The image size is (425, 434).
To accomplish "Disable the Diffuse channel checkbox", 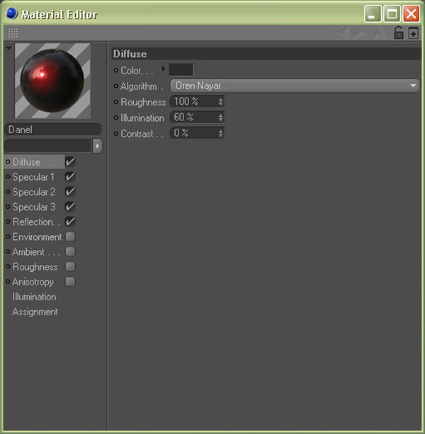I will coord(70,161).
